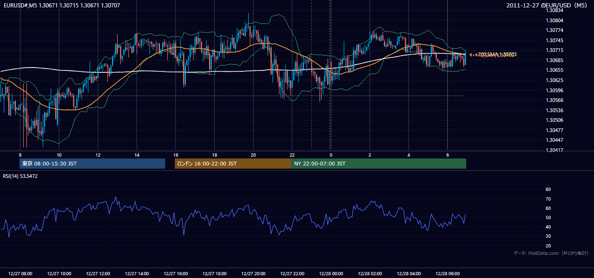Click price axis label 1.30447

(554, 140)
